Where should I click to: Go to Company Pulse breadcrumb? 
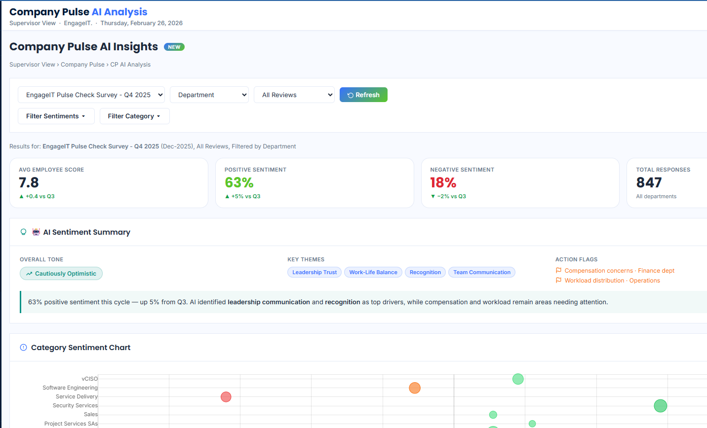click(x=82, y=65)
